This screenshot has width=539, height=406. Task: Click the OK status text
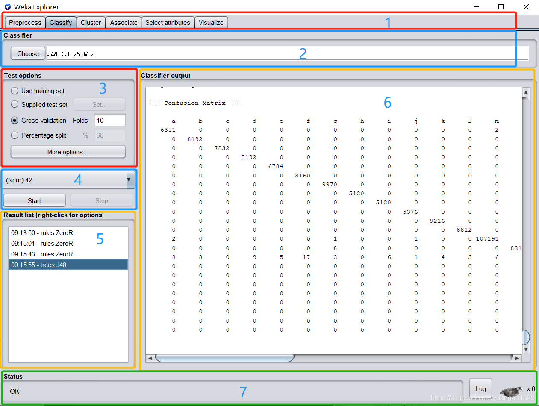click(x=15, y=391)
